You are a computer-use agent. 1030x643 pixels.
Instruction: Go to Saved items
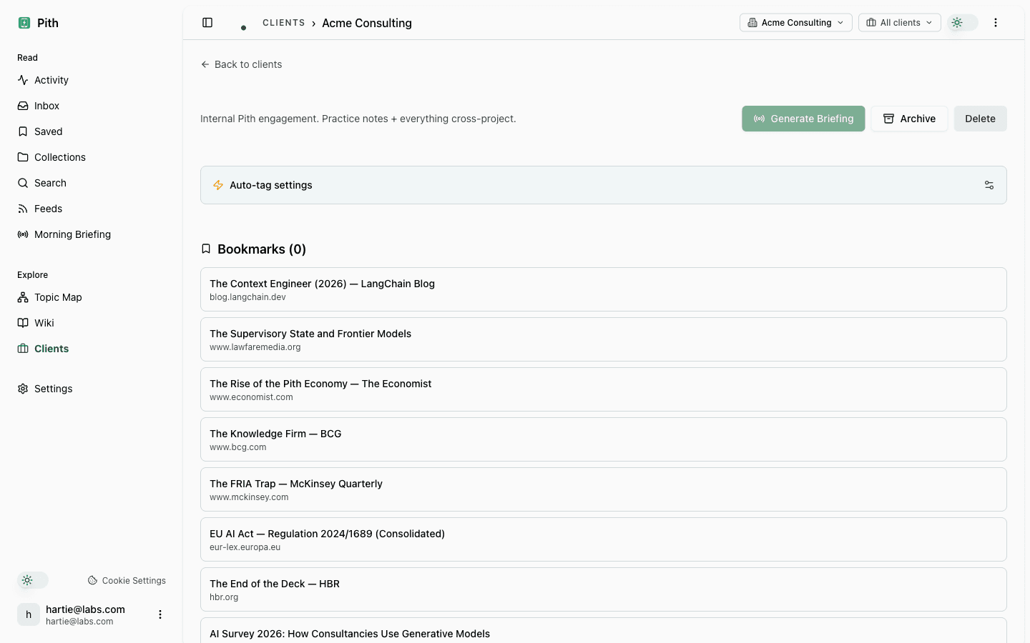click(x=92, y=131)
